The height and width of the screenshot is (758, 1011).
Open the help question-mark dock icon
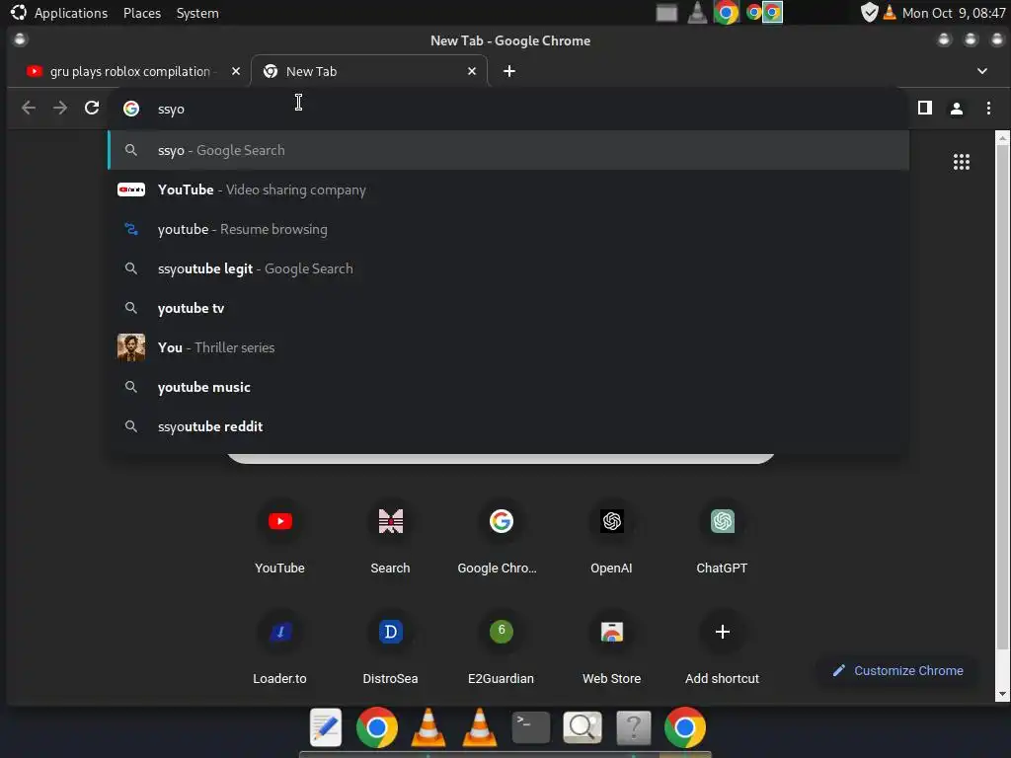click(x=634, y=727)
